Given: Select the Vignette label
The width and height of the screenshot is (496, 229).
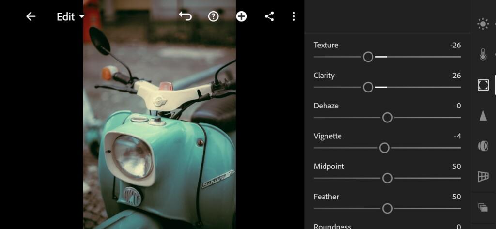Looking at the screenshot, I should click(x=327, y=137).
